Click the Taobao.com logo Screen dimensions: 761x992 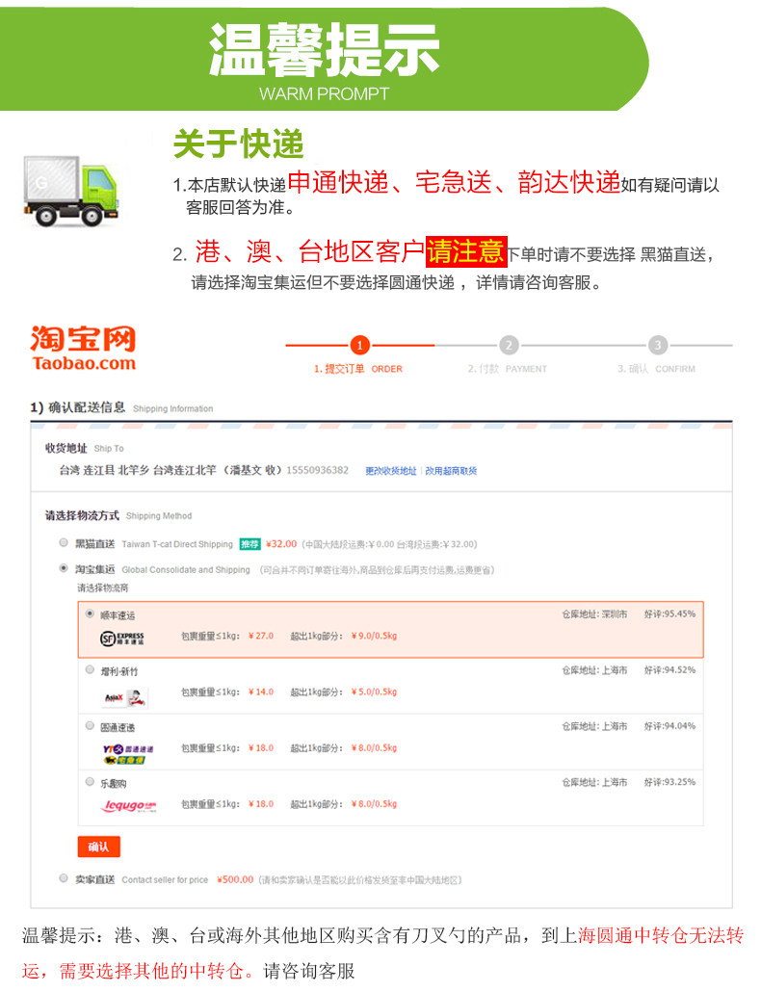point(84,349)
